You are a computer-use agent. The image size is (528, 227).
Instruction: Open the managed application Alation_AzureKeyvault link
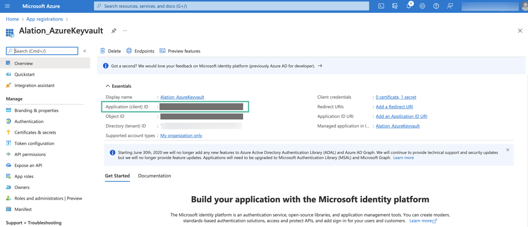[x=397, y=126]
